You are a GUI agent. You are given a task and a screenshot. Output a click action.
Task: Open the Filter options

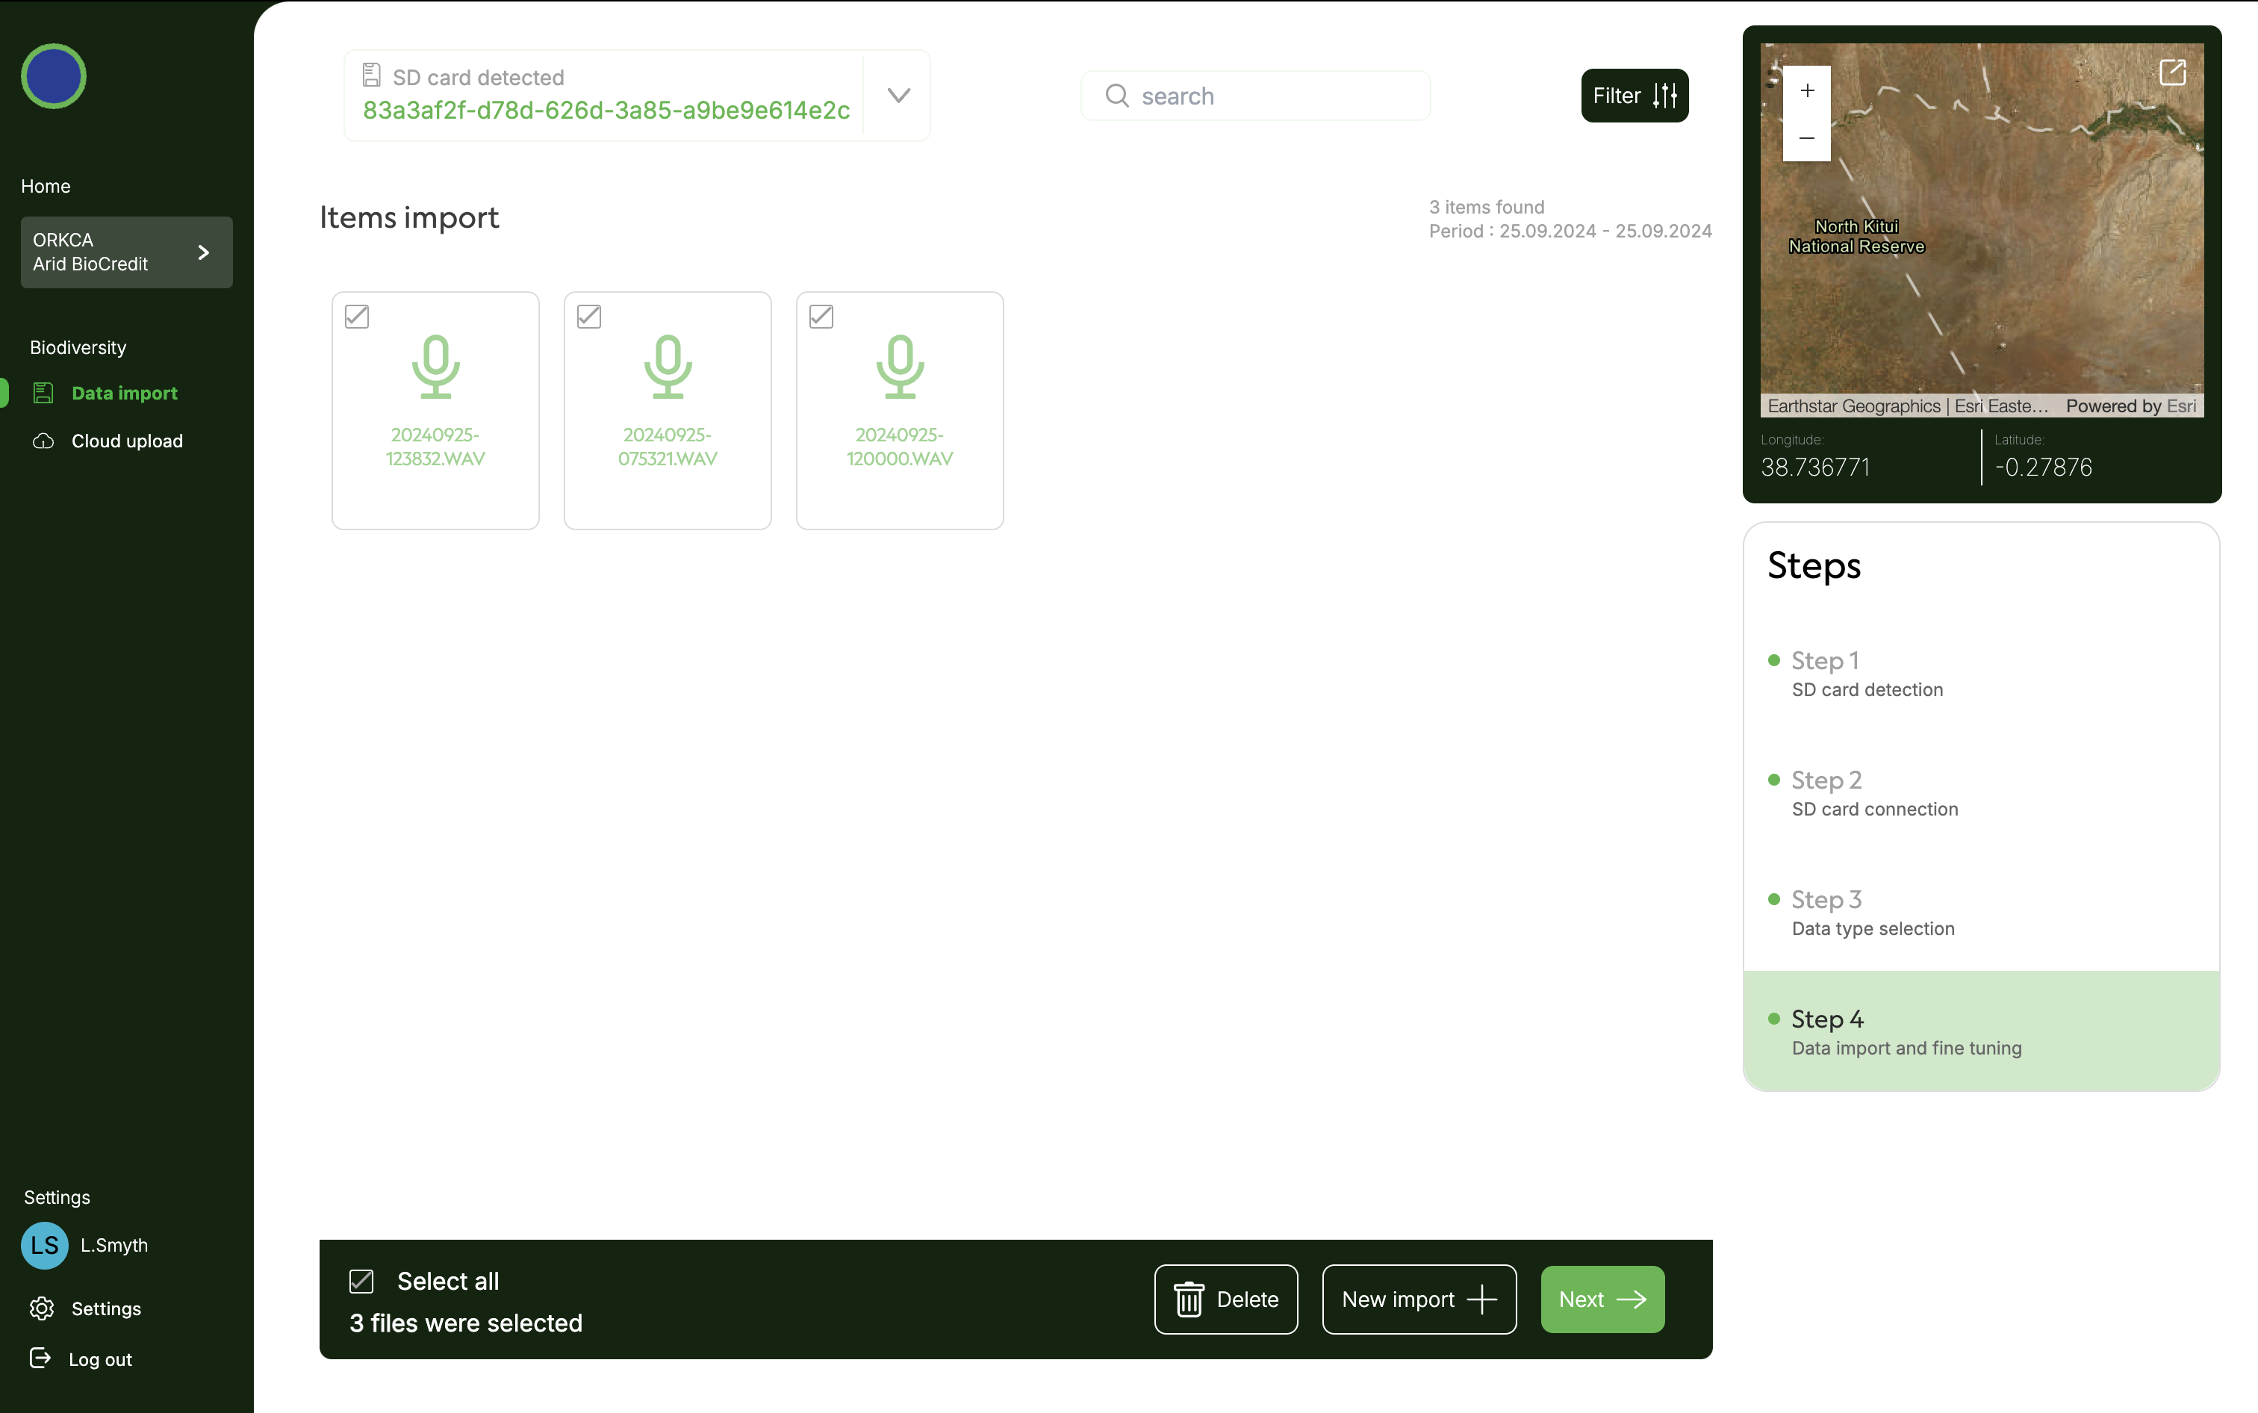pos(1634,96)
